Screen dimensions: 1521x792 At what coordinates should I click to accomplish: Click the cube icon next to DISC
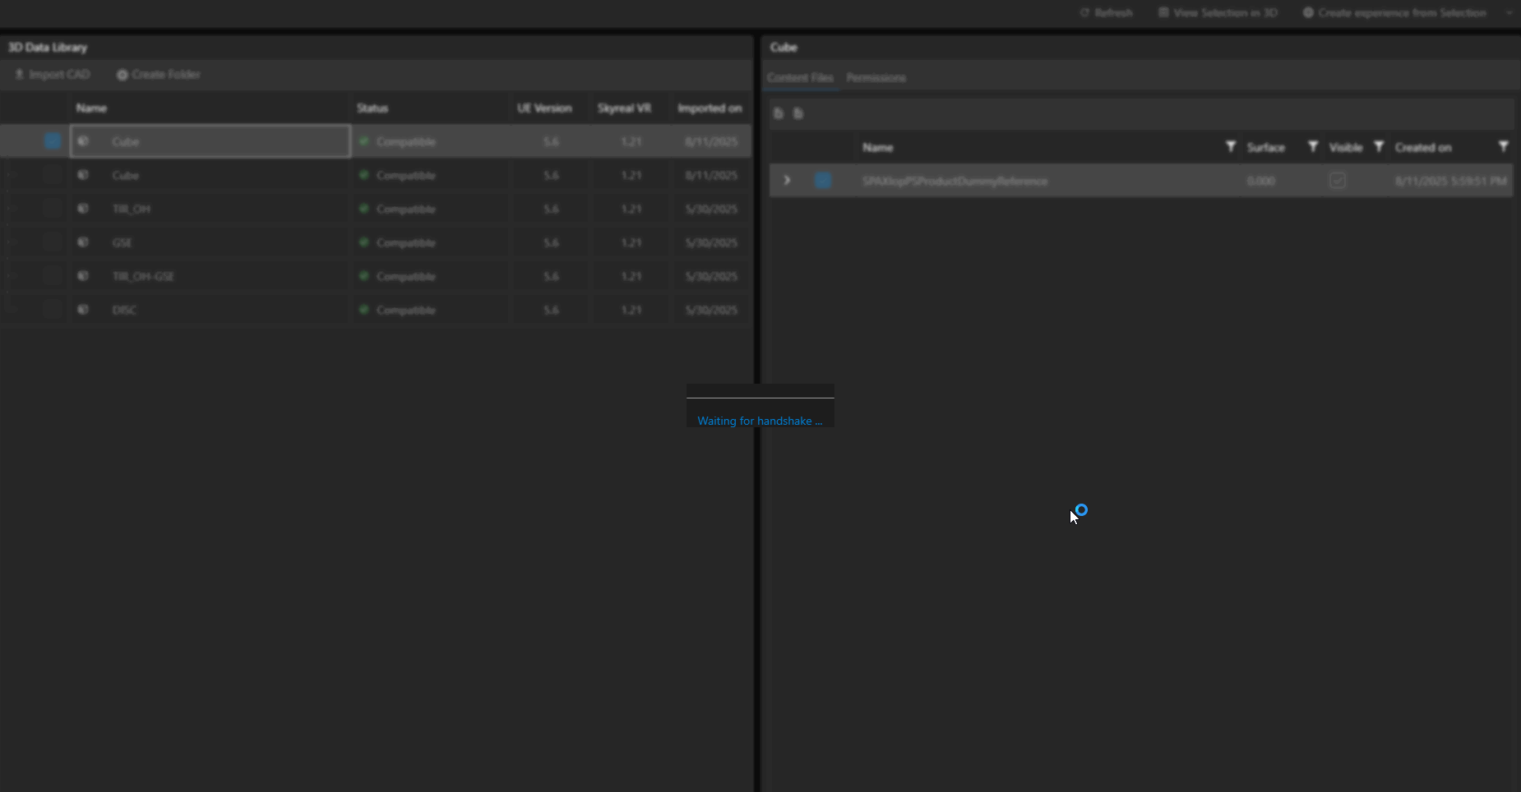[x=83, y=310]
